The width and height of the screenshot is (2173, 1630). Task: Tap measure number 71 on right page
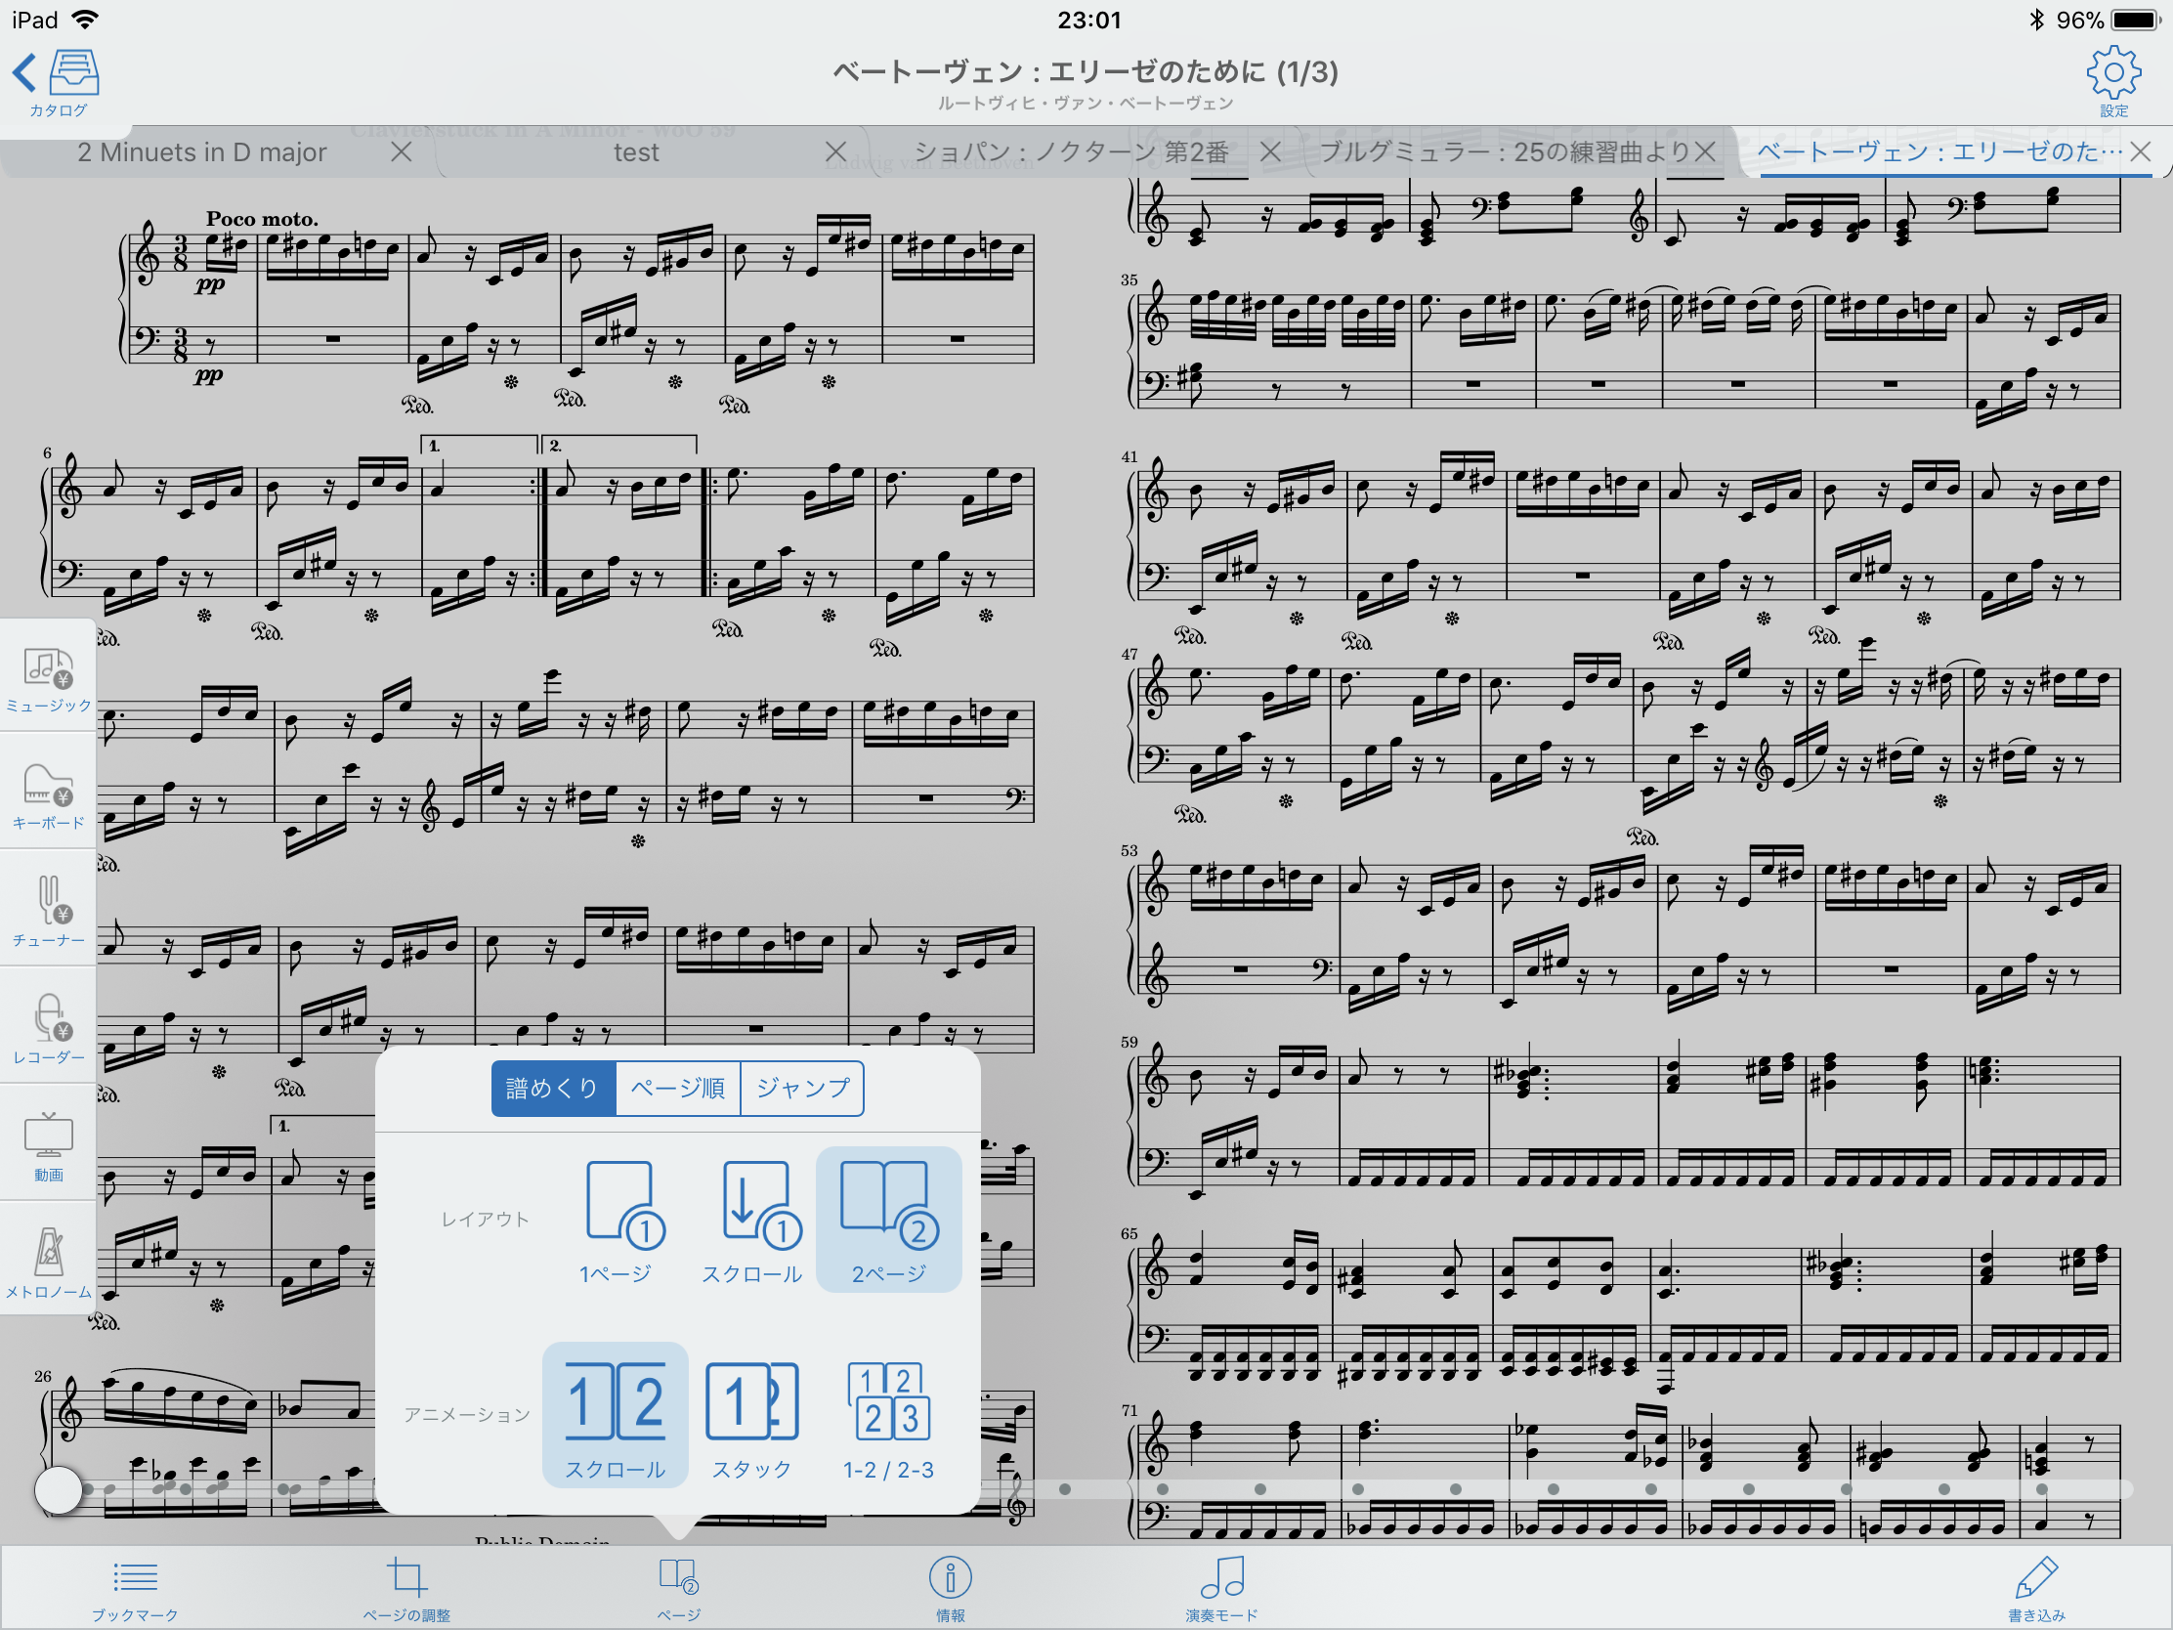tap(1129, 1411)
